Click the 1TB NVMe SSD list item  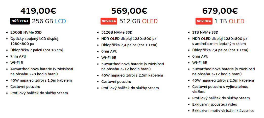(x=205, y=32)
